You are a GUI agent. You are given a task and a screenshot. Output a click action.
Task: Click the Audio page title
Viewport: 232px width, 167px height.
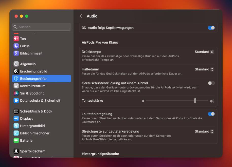click(x=92, y=16)
